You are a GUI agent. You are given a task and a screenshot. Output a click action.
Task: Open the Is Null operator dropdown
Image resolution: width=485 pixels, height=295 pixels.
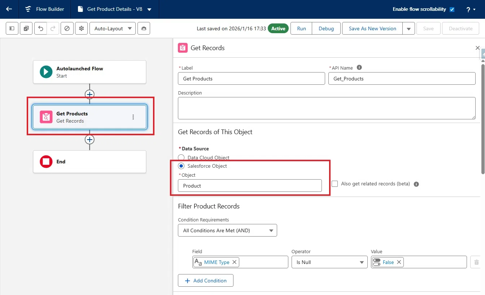point(329,262)
